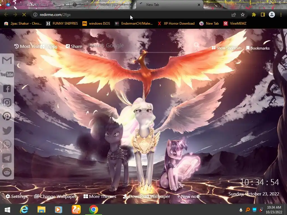Screen dimensions: 287x215
Task: Click the orange magnifier tray icon
Action: coord(248,210)
